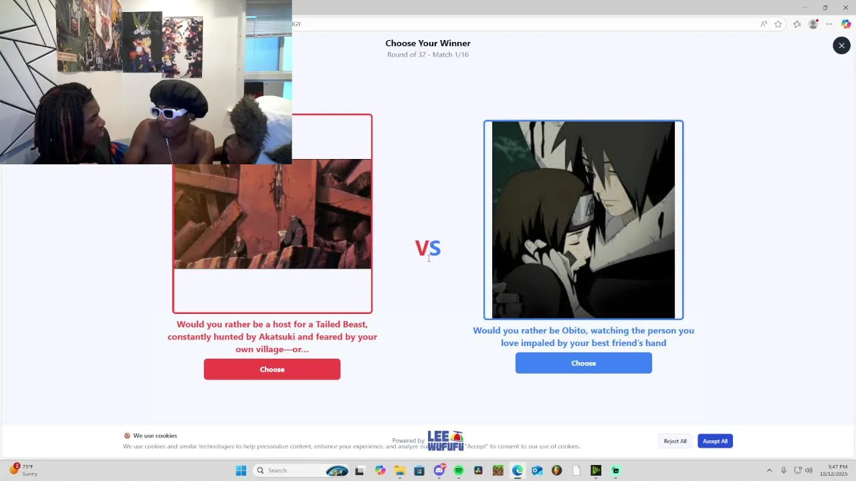
Task: Launch Copilot from the taskbar
Action: (380, 470)
